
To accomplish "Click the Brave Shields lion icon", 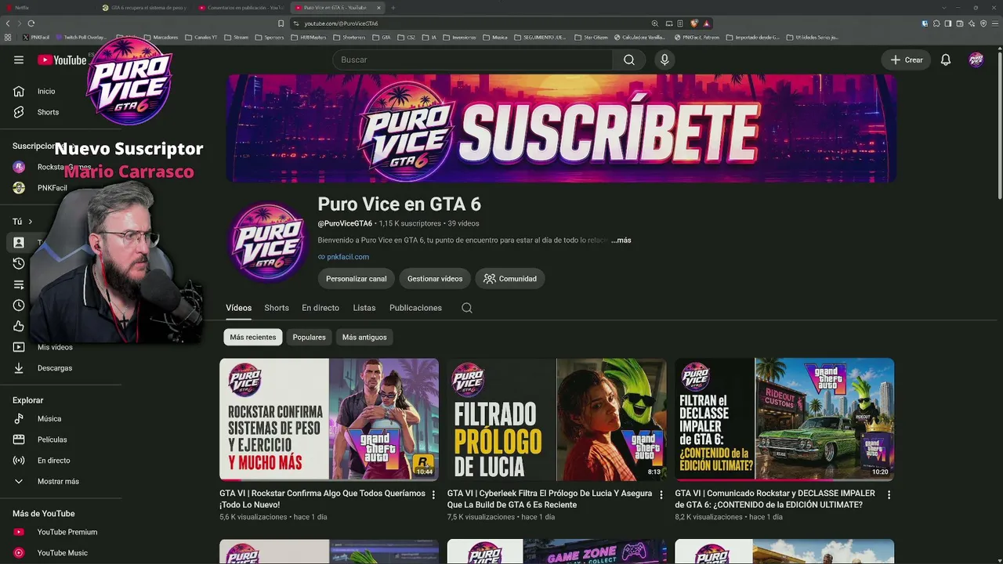I will pos(693,23).
